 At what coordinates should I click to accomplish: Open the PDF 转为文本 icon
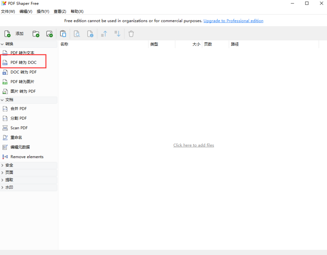[x=5, y=53]
